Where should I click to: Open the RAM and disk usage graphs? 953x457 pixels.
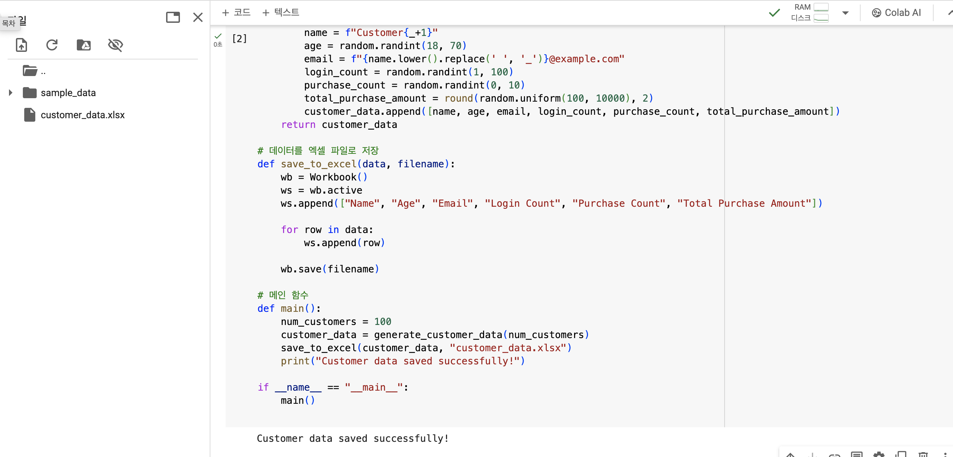(809, 12)
